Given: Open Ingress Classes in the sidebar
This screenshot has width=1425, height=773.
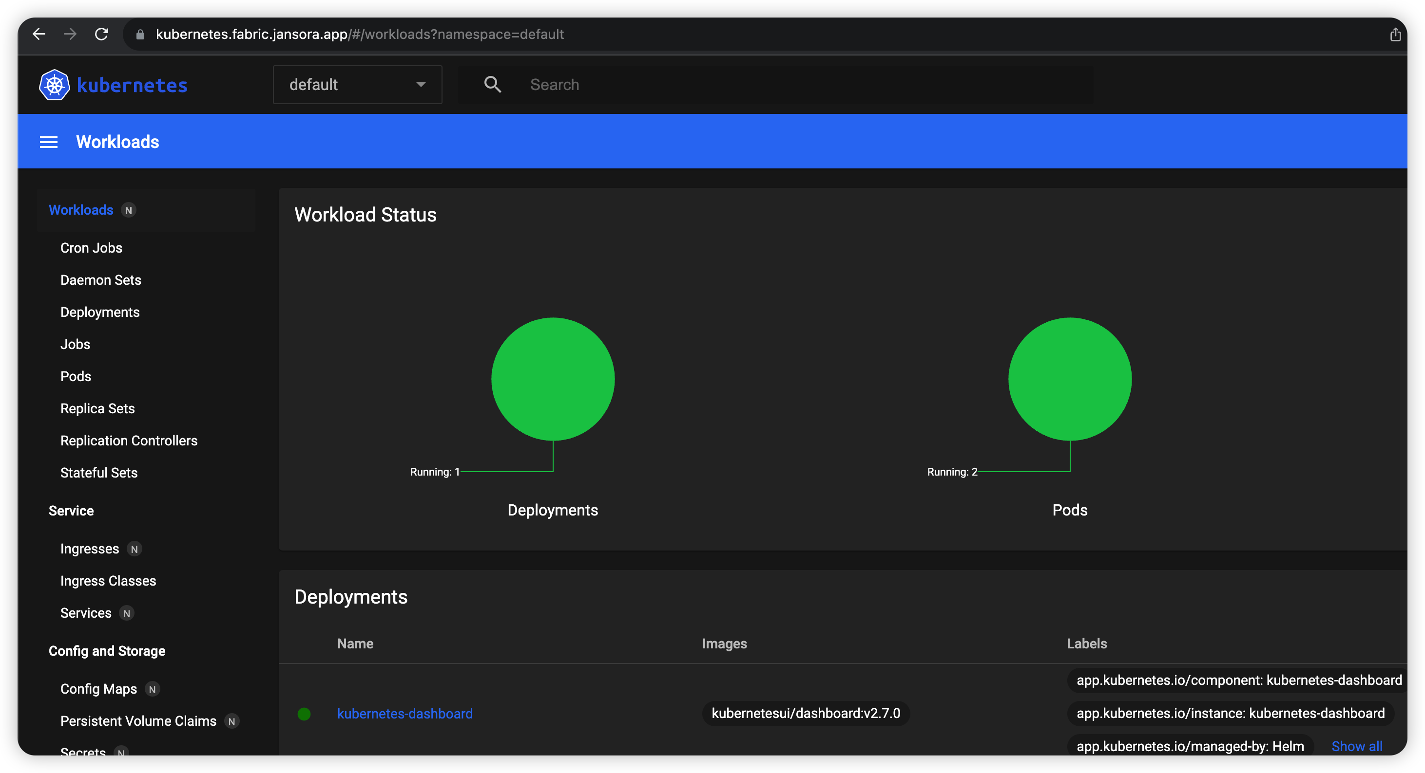Looking at the screenshot, I should pos(108,581).
